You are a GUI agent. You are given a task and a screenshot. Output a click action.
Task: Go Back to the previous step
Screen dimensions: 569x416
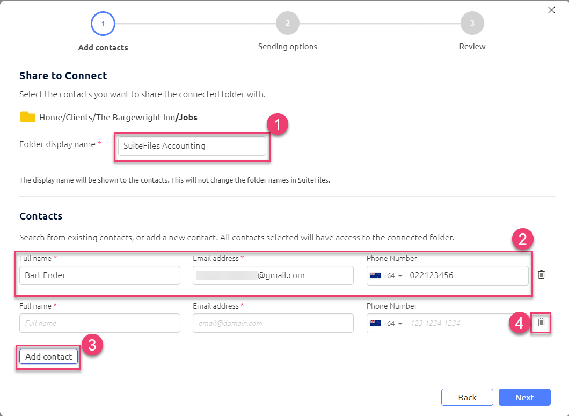(467, 397)
